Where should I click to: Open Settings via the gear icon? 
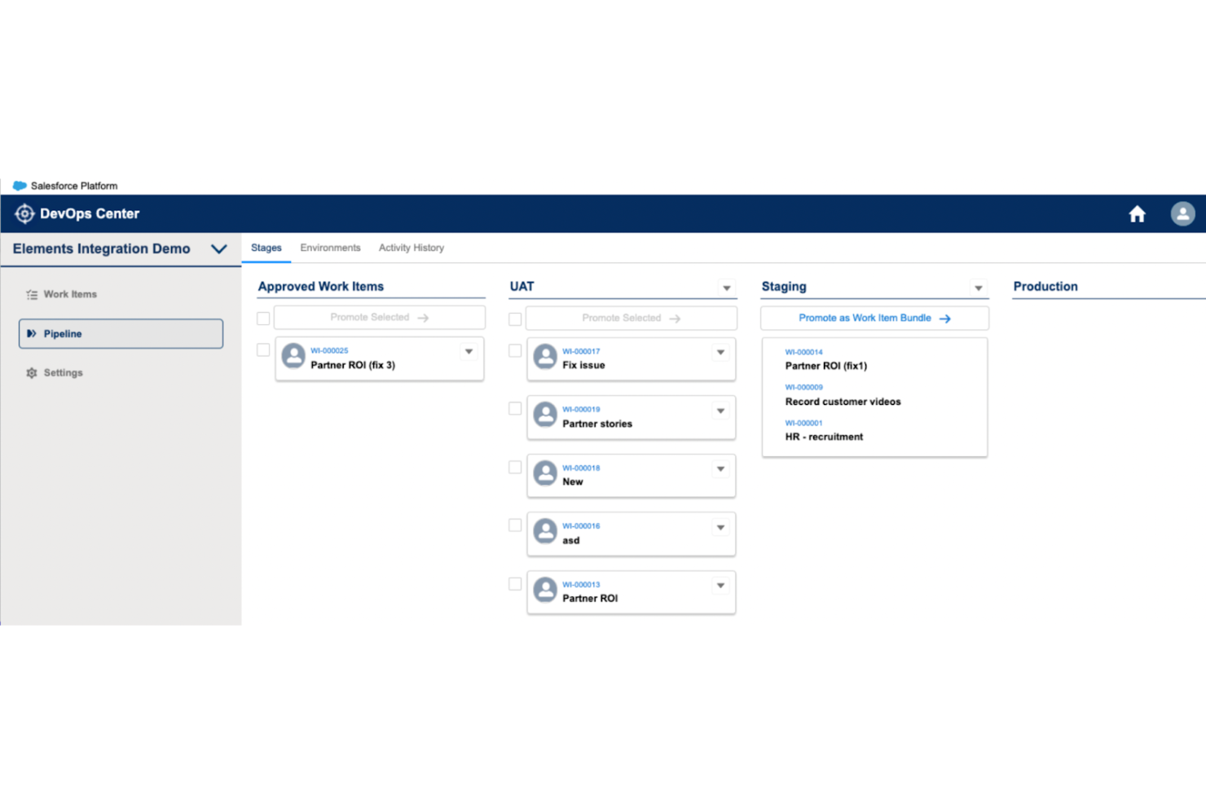click(x=31, y=372)
